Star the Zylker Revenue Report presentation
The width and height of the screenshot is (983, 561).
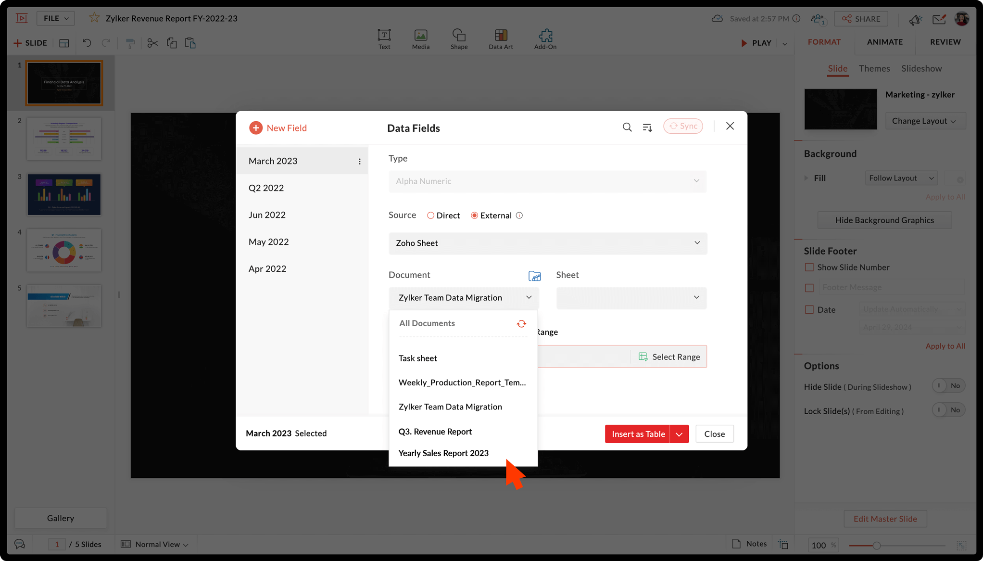94,18
